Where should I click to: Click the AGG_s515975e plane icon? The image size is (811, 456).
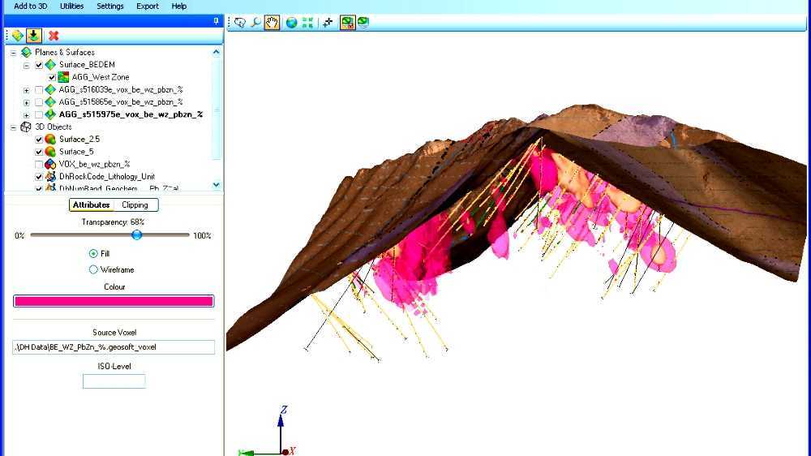coord(50,114)
